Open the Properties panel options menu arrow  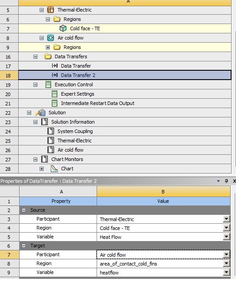(218, 181)
